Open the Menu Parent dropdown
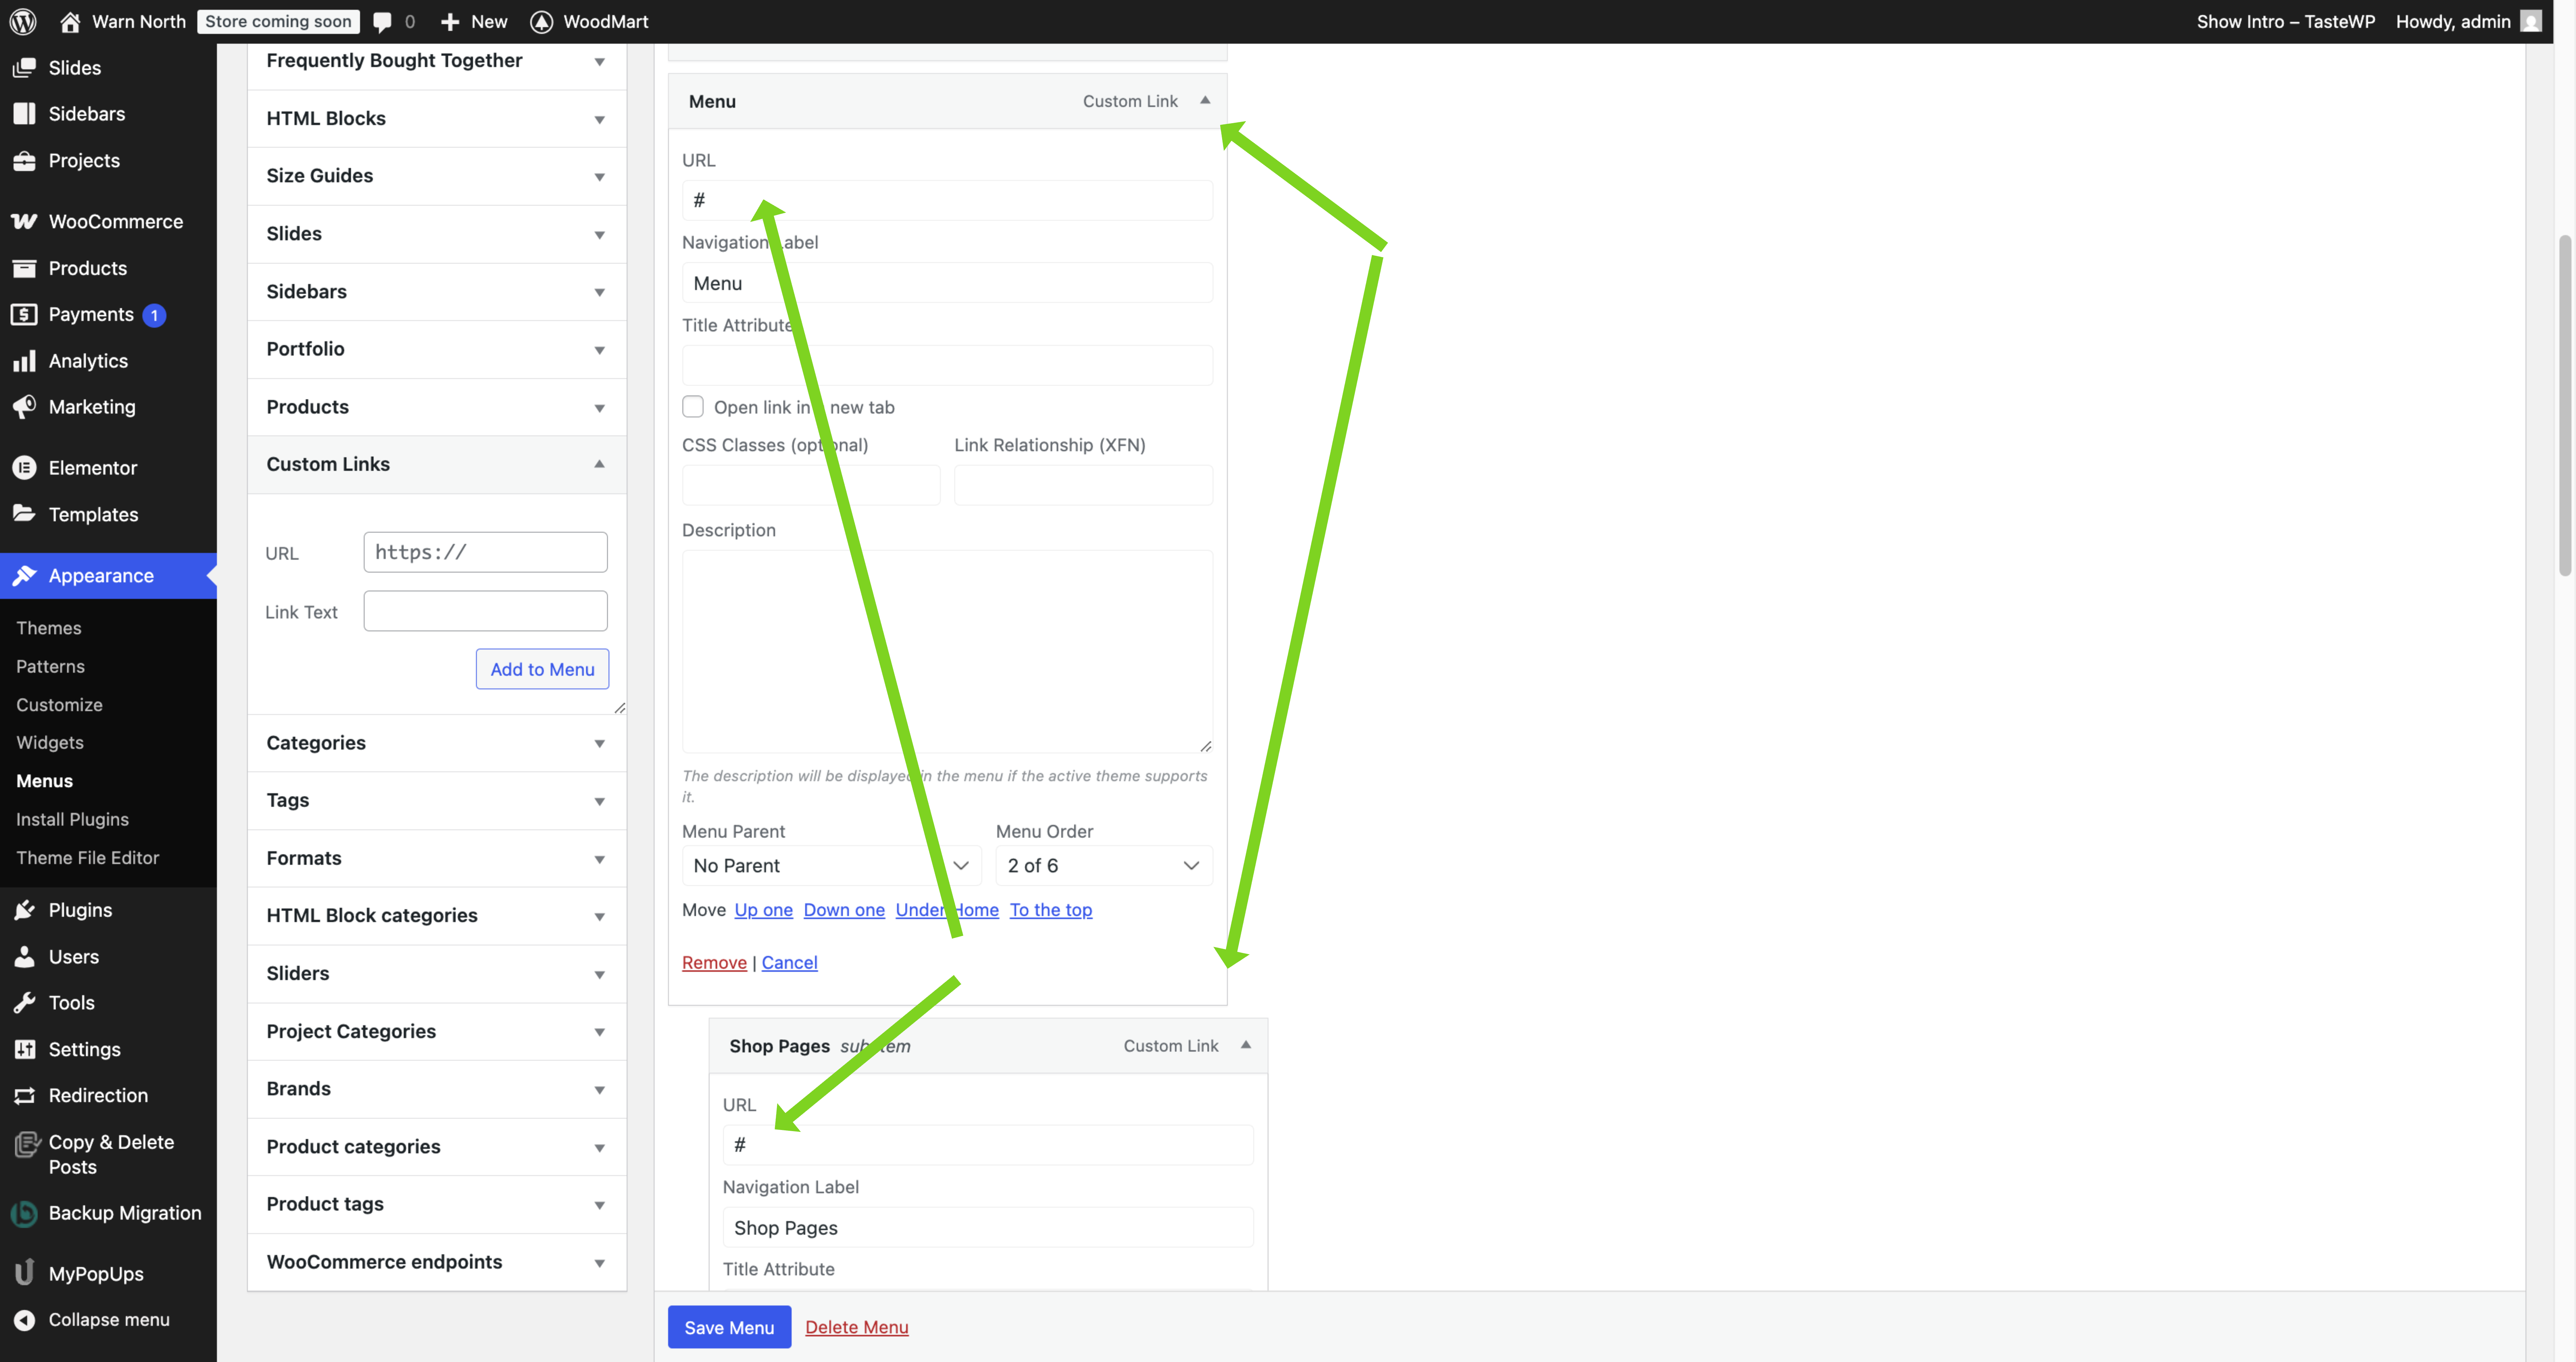The width and height of the screenshot is (2576, 1362). tap(832, 865)
